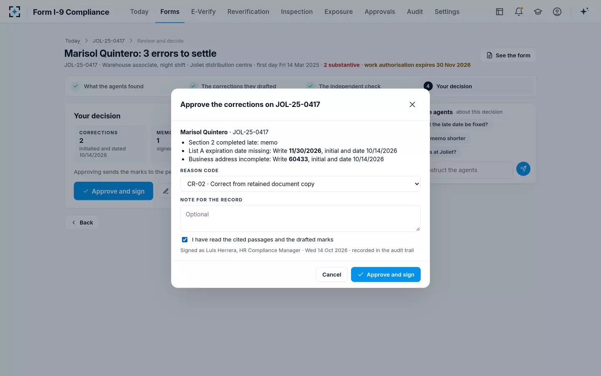Cancel the approval dialog

(x=332, y=274)
